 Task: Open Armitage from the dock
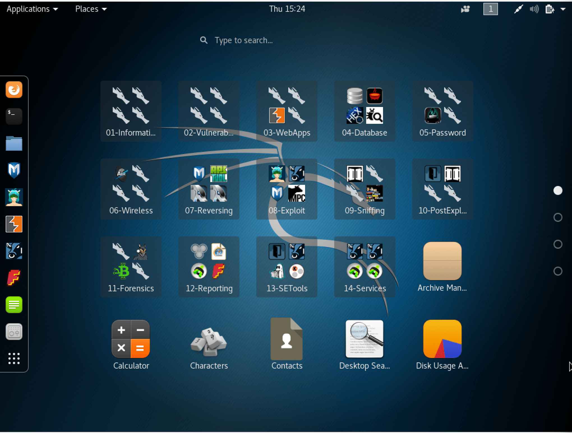14,197
